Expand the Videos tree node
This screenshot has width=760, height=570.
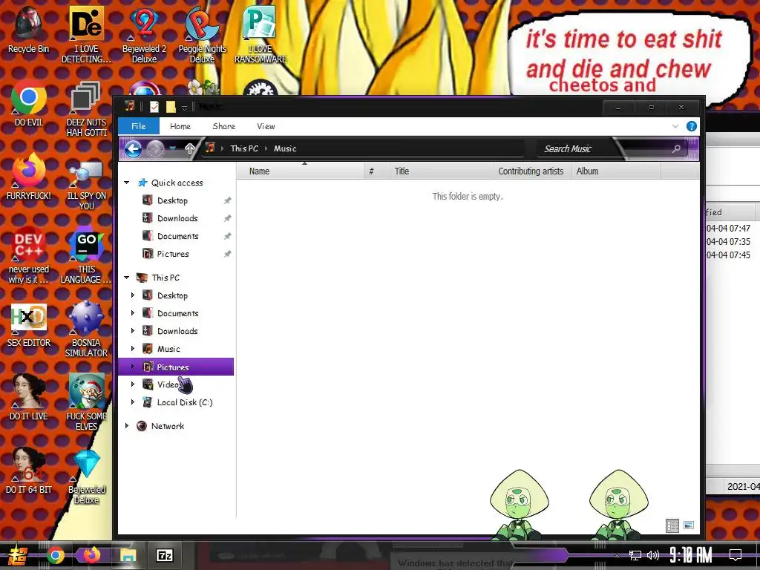133,384
